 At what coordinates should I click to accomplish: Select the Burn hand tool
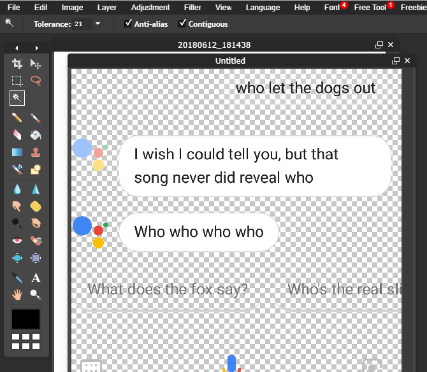pyautogui.click(x=36, y=224)
